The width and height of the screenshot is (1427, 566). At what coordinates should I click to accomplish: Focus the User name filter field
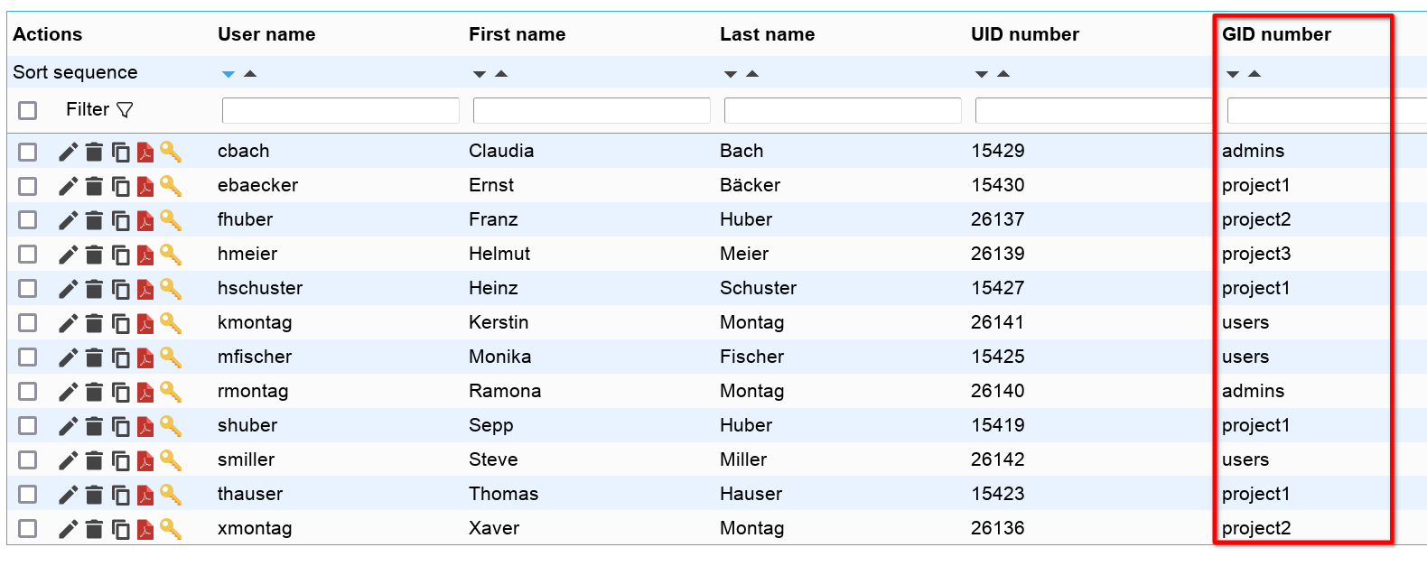click(x=340, y=110)
